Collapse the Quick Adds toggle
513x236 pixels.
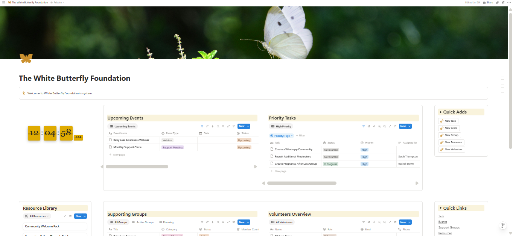pos(441,112)
